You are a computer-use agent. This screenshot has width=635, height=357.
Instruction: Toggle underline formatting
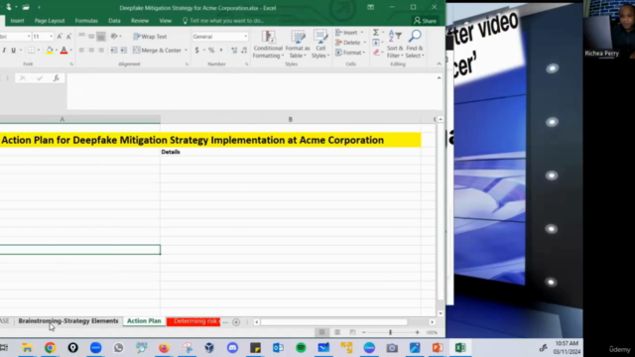(13, 51)
